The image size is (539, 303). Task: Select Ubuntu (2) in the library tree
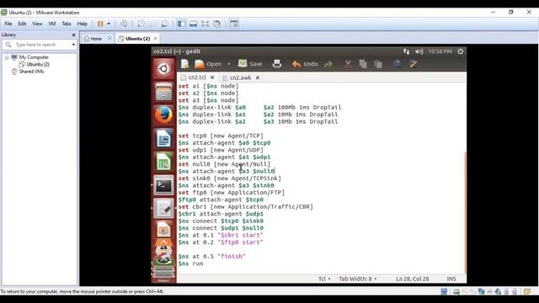coord(38,64)
